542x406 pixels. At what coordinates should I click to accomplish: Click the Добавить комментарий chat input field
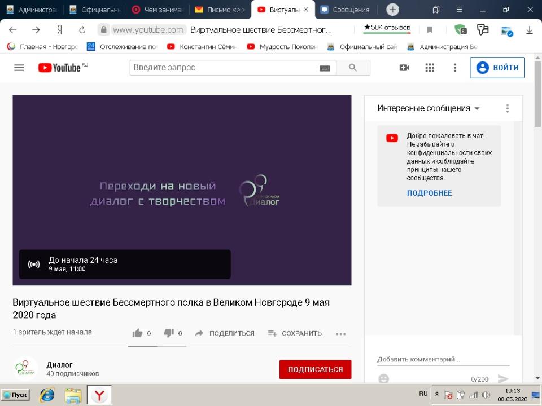point(443,359)
